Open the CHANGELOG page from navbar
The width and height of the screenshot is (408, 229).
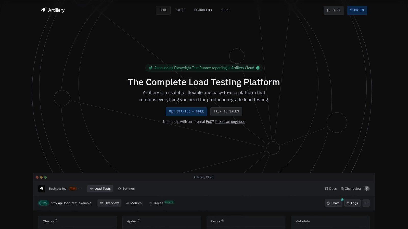(x=203, y=10)
